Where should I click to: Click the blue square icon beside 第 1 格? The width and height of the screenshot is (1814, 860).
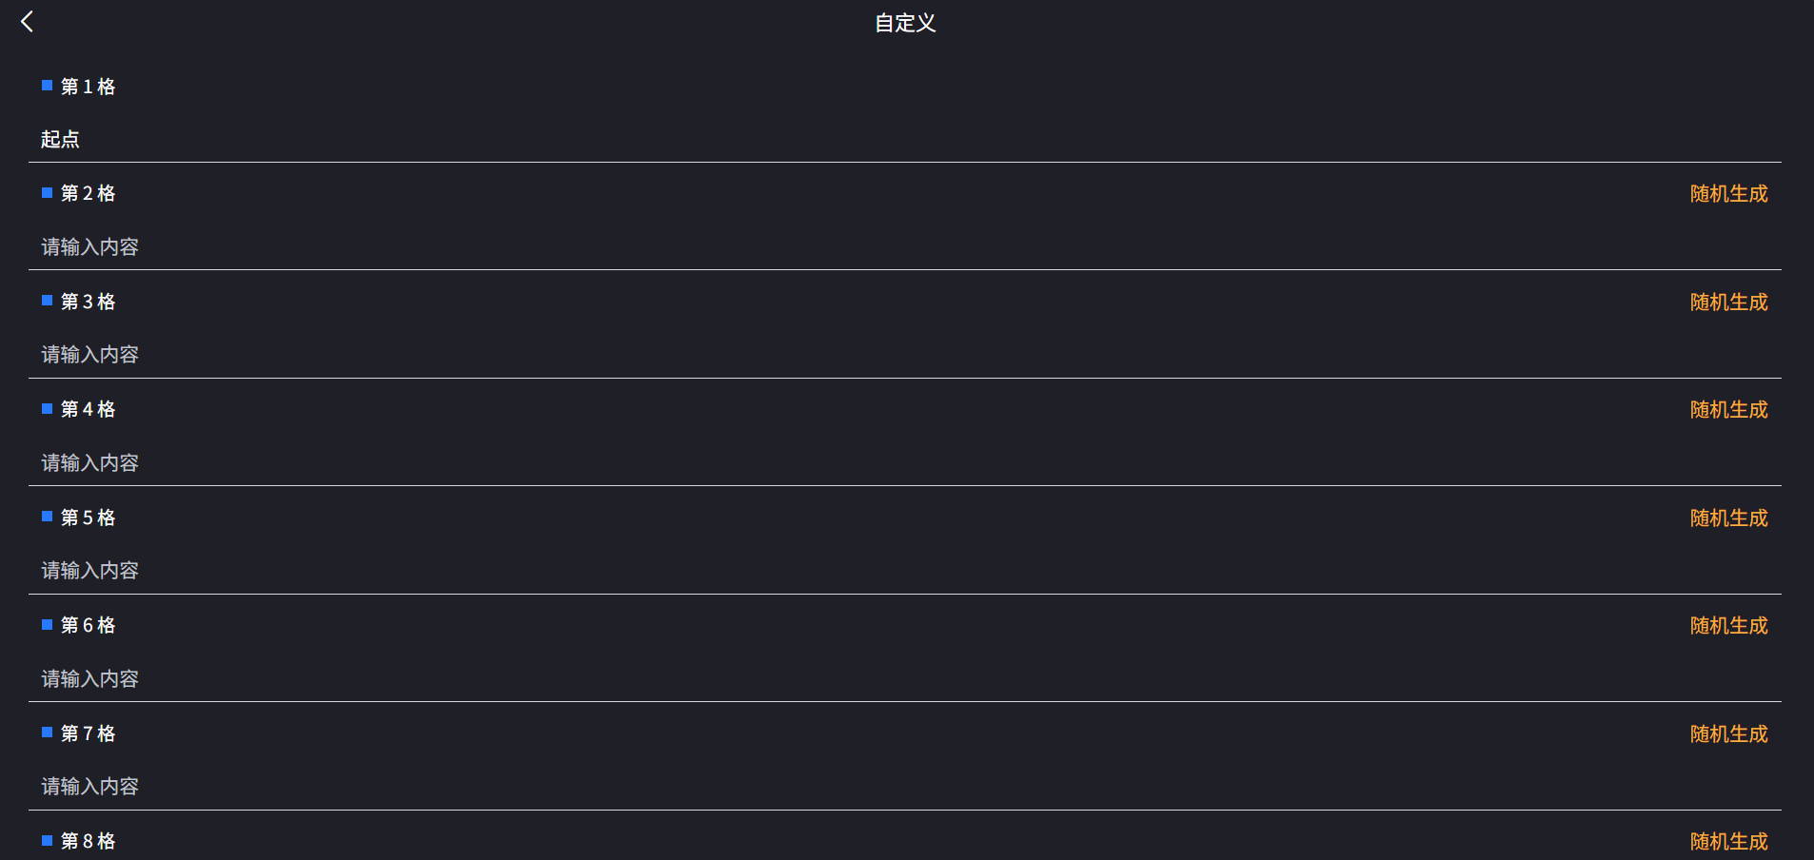(47, 85)
